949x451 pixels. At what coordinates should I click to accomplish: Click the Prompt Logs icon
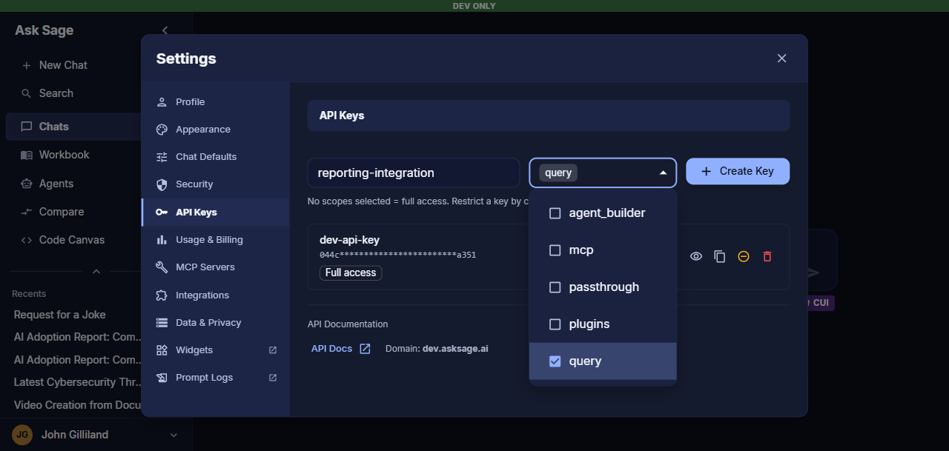point(162,378)
